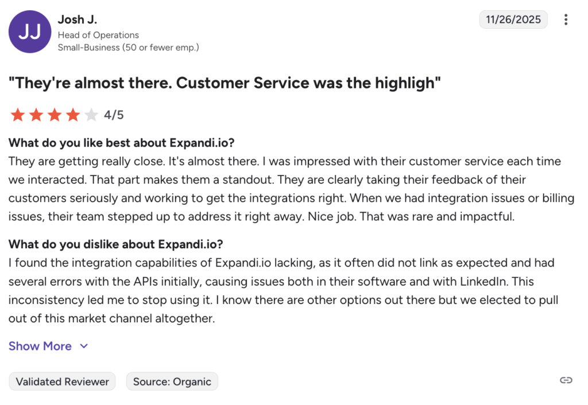Viewport: 588px width, 405px height.
Task: Click the review title heading
Action: pos(223,83)
